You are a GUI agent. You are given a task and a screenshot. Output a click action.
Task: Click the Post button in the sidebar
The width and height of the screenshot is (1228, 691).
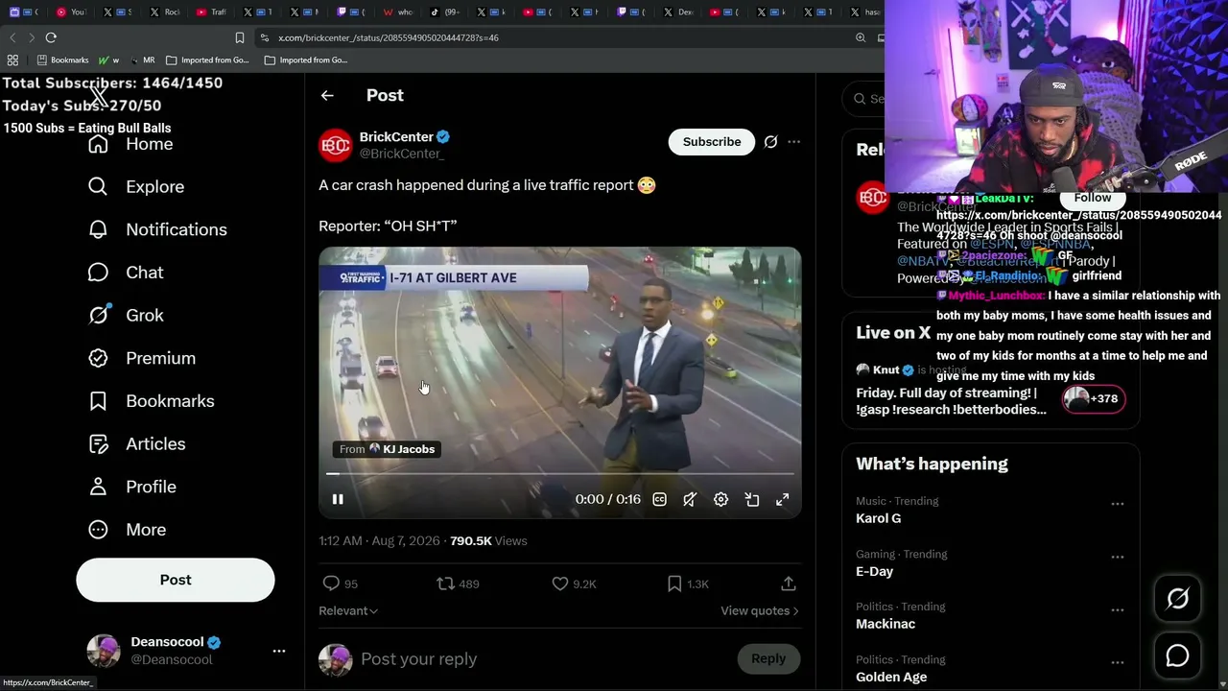tap(176, 580)
